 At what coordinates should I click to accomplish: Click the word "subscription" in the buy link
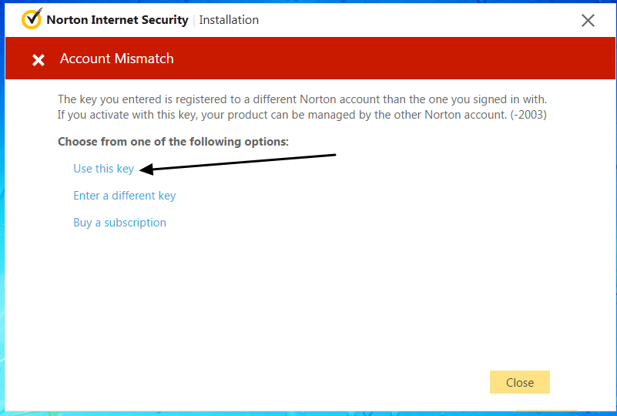(x=135, y=223)
